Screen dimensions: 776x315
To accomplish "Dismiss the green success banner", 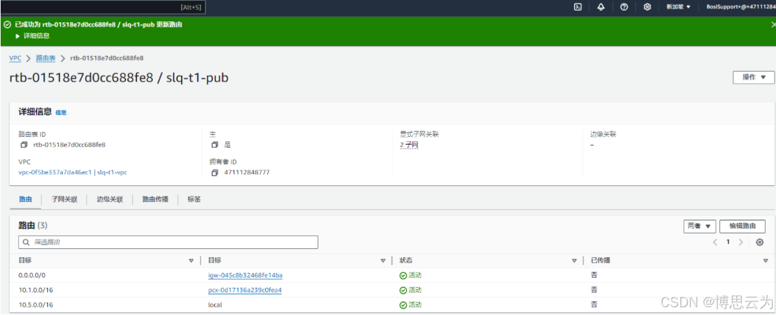I will 773,25.
